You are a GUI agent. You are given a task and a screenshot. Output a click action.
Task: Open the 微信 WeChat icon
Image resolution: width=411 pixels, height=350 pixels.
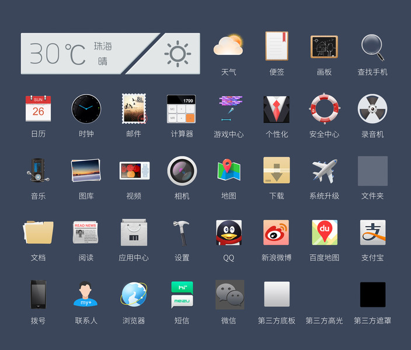point(230,295)
